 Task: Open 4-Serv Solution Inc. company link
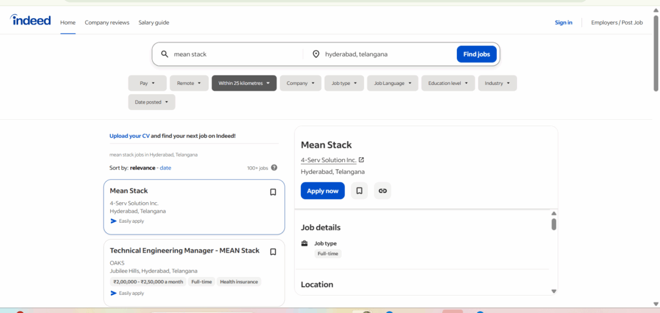328,160
